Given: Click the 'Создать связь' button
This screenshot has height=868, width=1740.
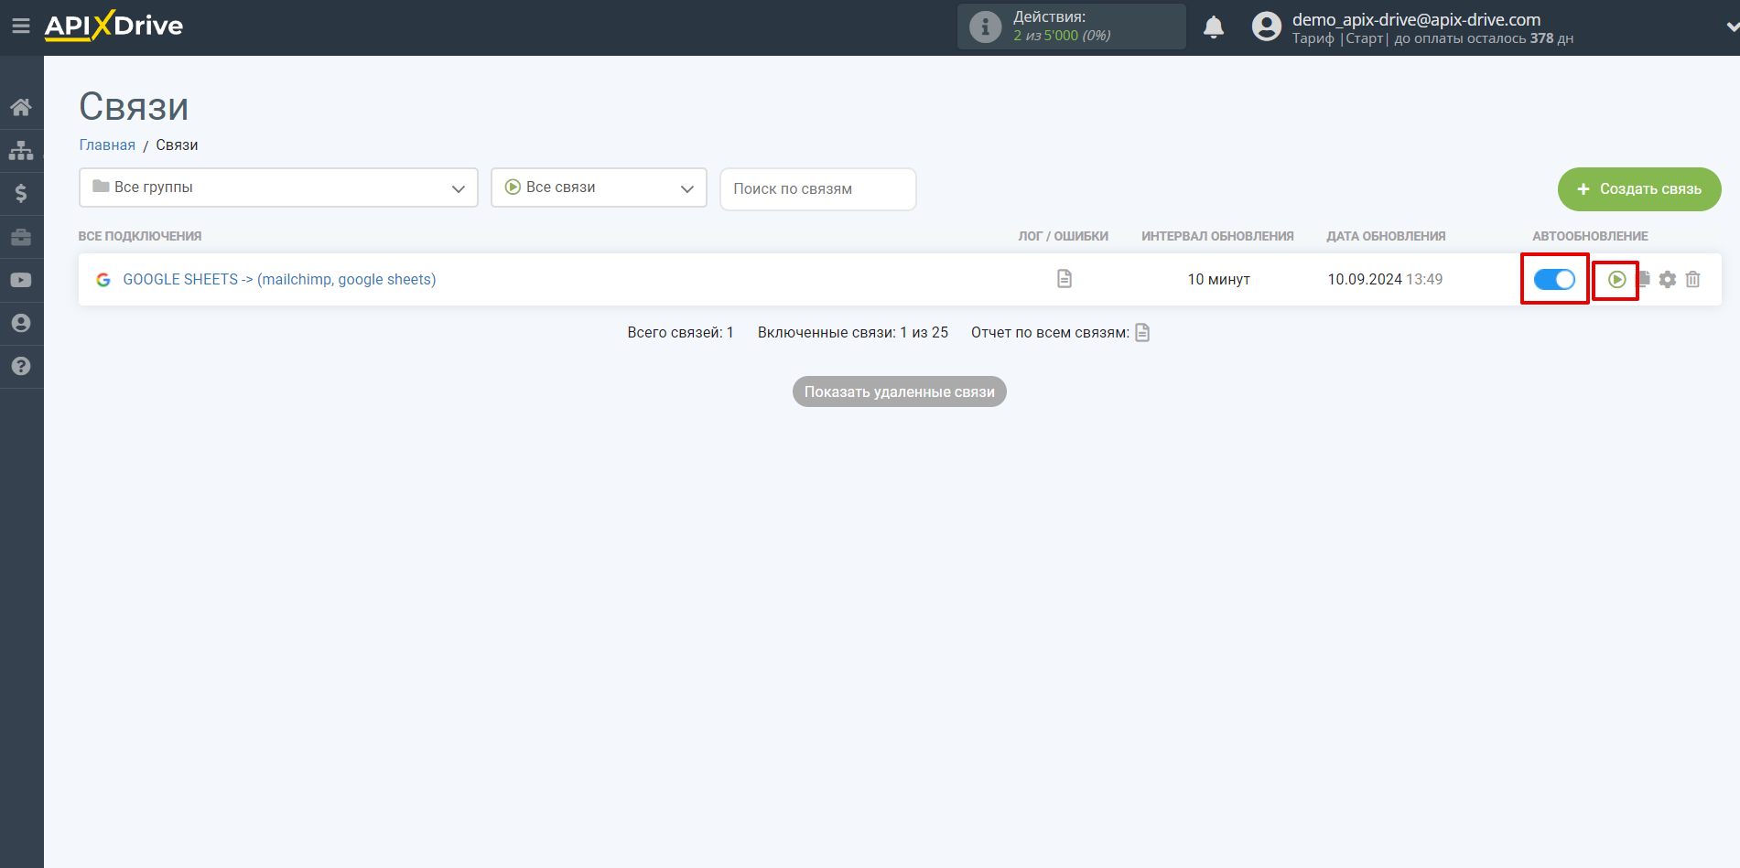Looking at the screenshot, I should tap(1639, 189).
